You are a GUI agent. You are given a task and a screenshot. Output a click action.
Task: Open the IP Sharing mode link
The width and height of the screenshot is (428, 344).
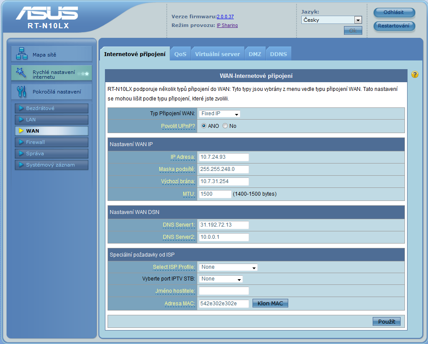[x=227, y=25]
